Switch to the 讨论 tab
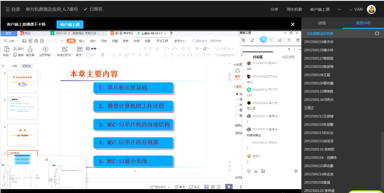The width and height of the screenshot is (384, 193). 322,23
